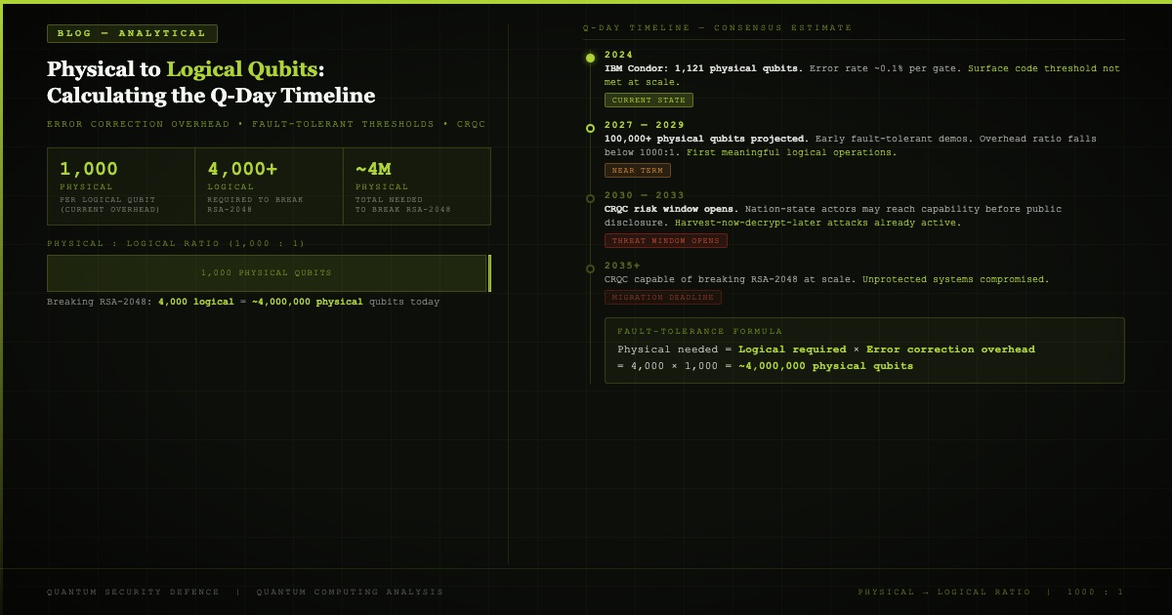The height and width of the screenshot is (615, 1172).
Task: Click 'Q-DAY TIMELINE — CONSENSUS ESTIMATE' header
Action: click(718, 28)
